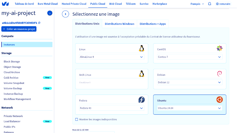237x133 pixels.
Task: Open Load Balancer in the sidebar
Action: tap(12, 121)
